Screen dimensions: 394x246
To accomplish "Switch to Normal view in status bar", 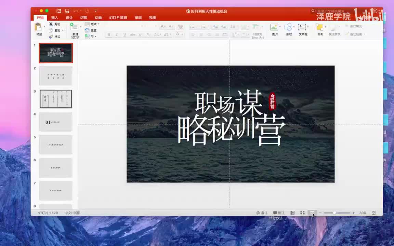I will click(x=292, y=213).
